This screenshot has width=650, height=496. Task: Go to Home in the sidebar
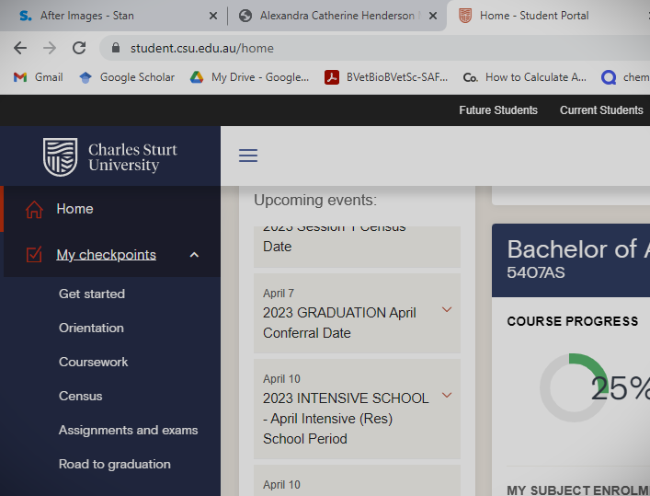coord(74,209)
